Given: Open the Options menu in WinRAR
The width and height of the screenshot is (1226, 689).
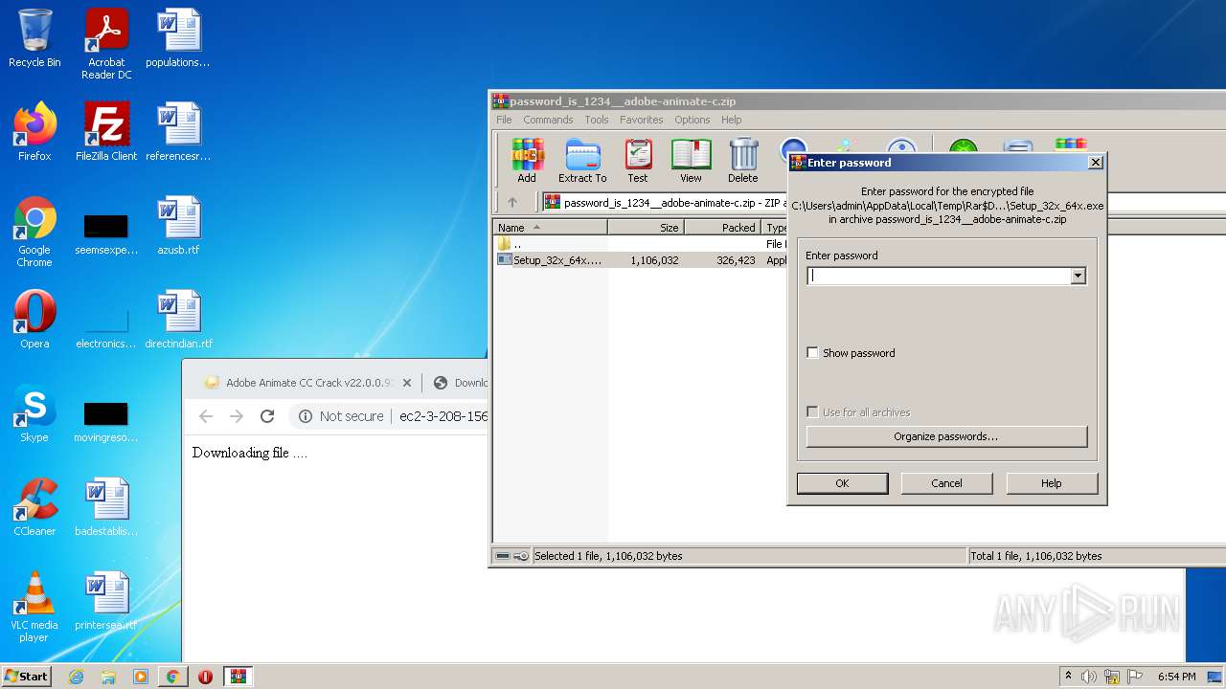Looking at the screenshot, I should (x=692, y=120).
